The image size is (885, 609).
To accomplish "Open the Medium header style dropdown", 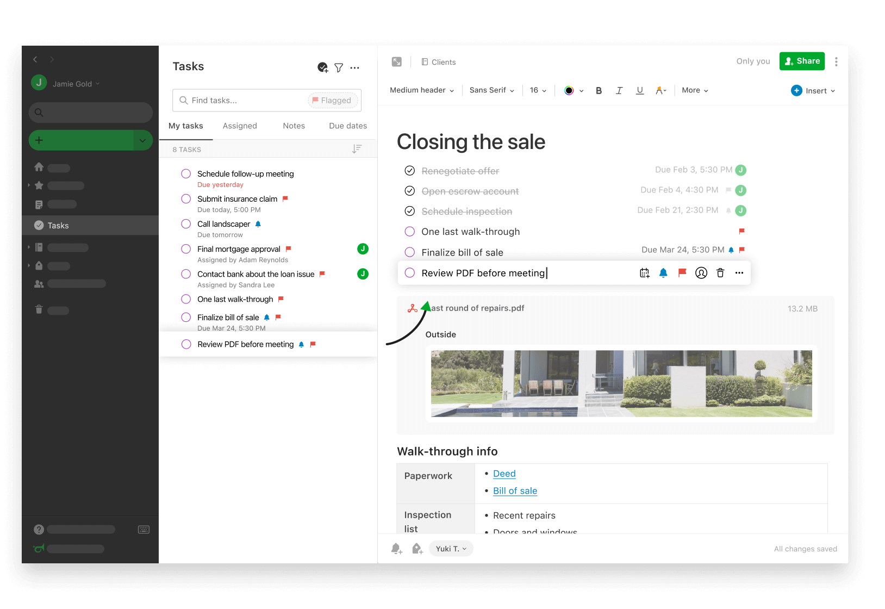I will tap(422, 90).
